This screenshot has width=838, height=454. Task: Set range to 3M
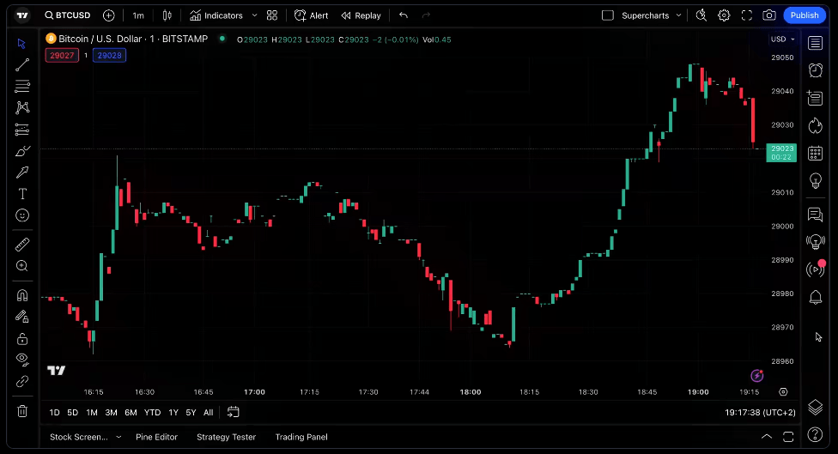(x=111, y=412)
